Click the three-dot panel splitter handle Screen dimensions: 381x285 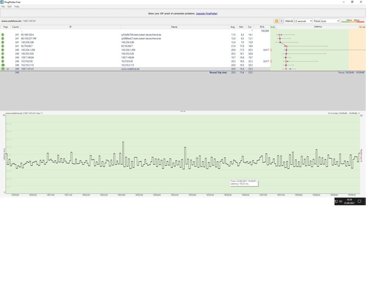[183, 111]
